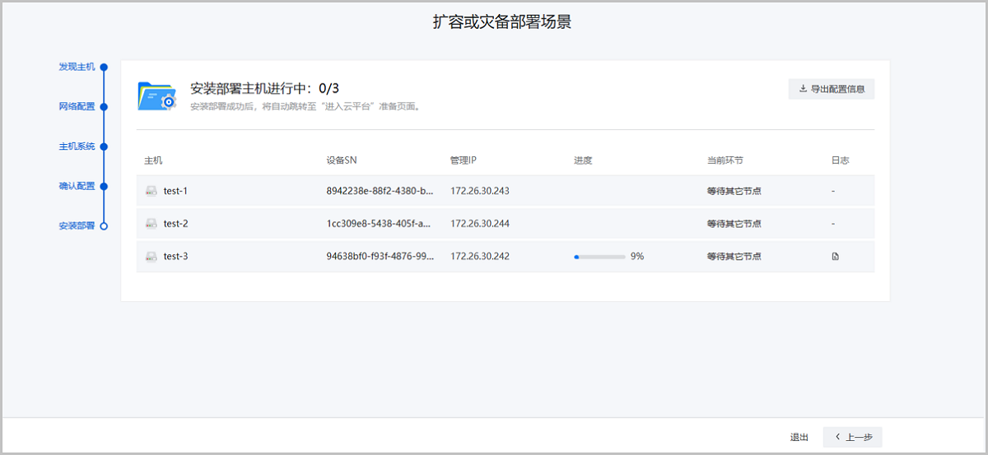Screen dimensions: 988x455
Task: Click the test-1 host server icon
Action: (151, 191)
